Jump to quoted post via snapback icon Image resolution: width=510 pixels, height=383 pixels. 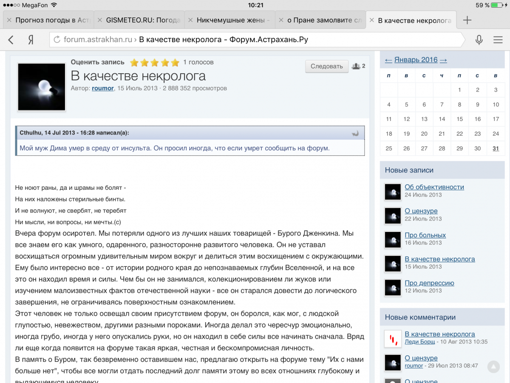tap(356, 133)
